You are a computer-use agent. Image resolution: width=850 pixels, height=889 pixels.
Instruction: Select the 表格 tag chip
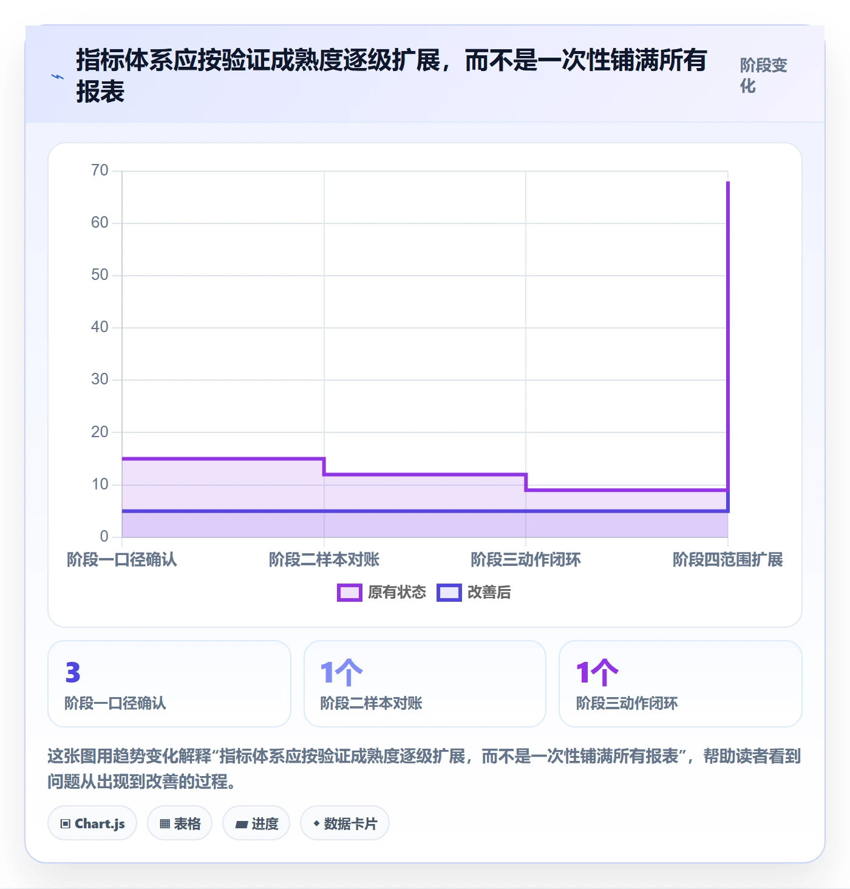180,823
